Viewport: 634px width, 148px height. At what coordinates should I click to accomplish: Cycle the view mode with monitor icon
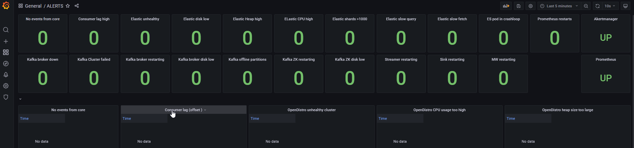[625, 6]
